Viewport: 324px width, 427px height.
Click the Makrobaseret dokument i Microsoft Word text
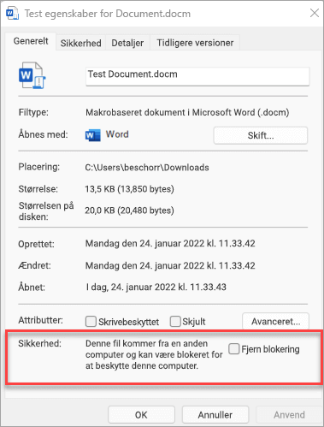pos(187,112)
